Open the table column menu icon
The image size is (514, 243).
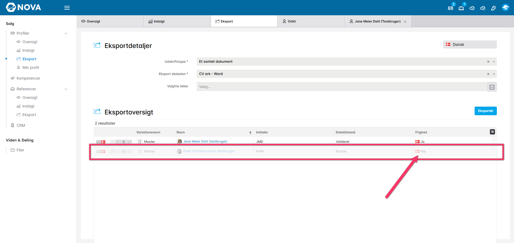coord(492,132)
